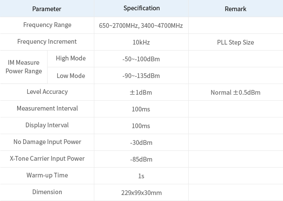
Task: Click the Parameter column header
Action: tap(47, 9)
